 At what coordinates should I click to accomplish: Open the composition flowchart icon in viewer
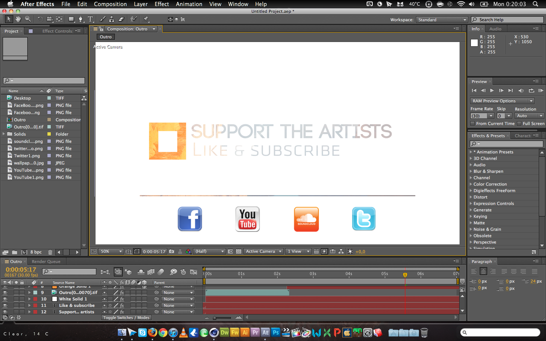[x=341, y=251]
